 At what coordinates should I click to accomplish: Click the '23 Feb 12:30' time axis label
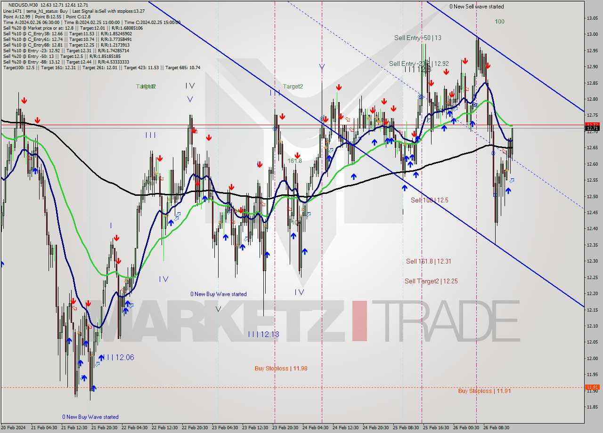(255, 427)
